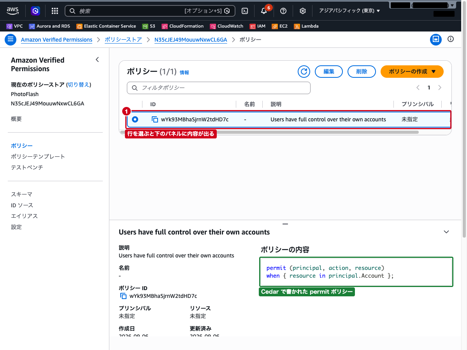Open 設定 in the sidebar
Viewport: 467px width, 350px height.
click(16, 227)
